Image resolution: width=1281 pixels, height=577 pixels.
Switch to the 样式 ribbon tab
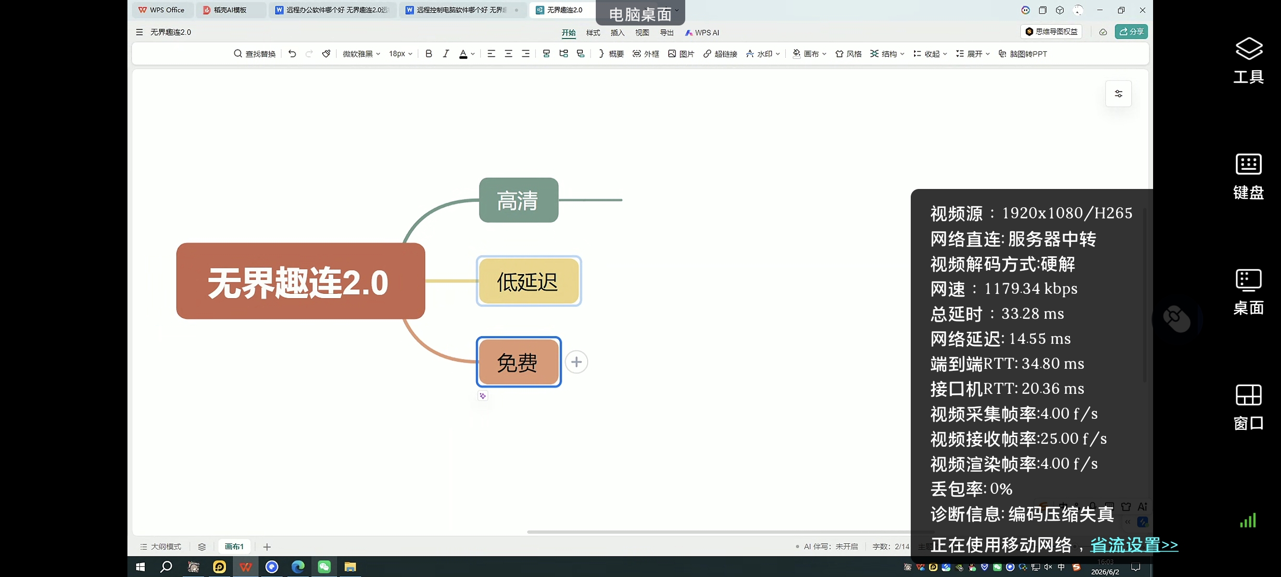[x=593, y=33]
